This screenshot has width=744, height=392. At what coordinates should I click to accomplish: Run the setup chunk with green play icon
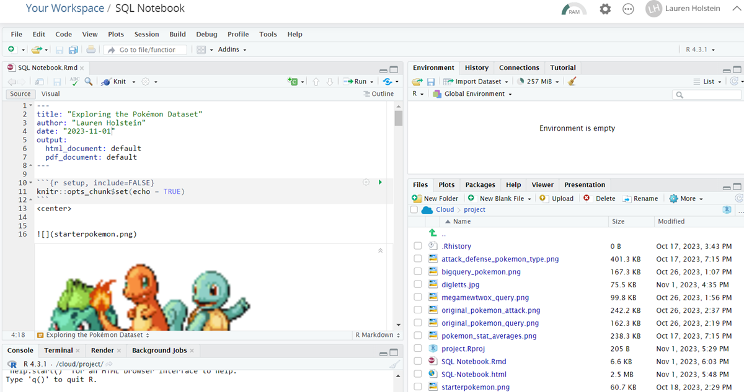coord(380,182)
